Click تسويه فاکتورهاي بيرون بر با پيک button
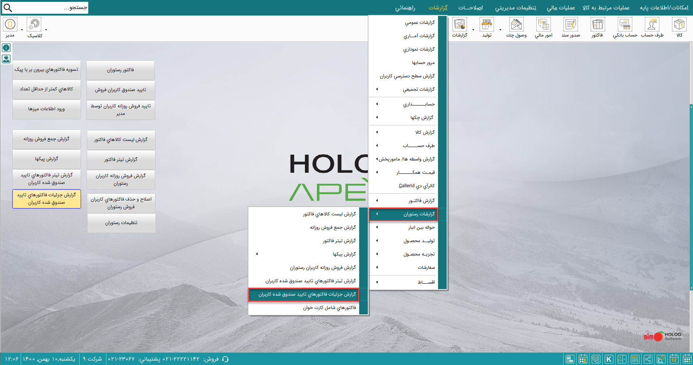The image size is (693, 365). (47, 70)
